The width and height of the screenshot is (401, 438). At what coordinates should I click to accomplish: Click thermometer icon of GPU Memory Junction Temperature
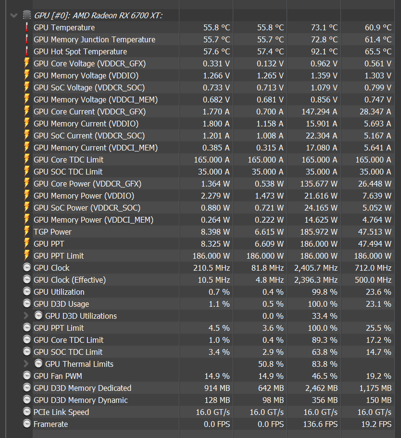coord(27,39)
